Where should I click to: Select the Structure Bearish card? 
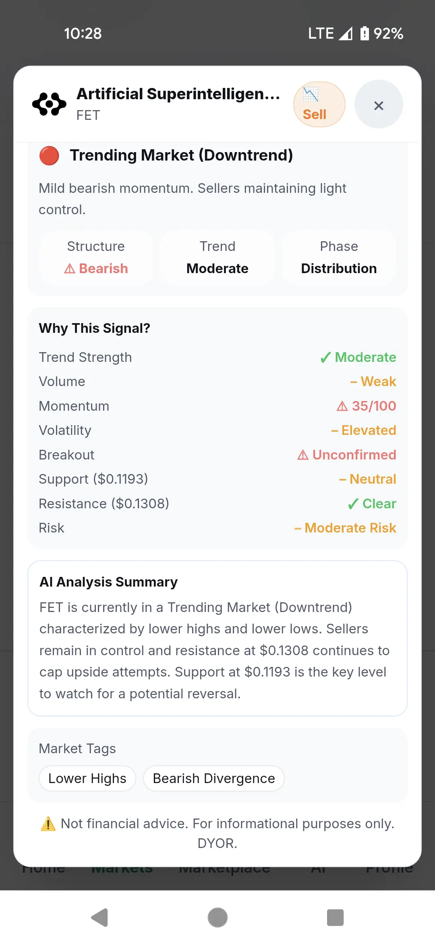coord(96,257)
